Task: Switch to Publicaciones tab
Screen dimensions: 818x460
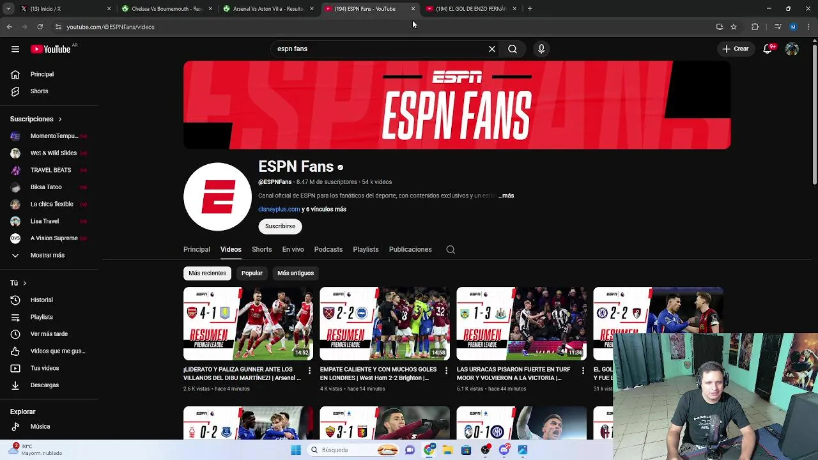Action: (x=410, y=249)
